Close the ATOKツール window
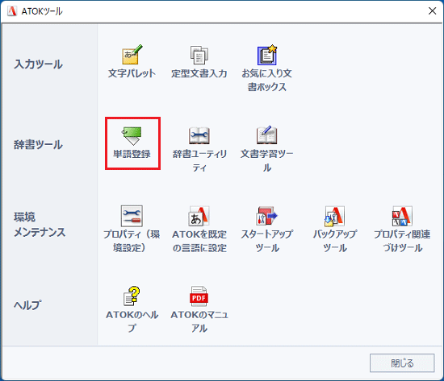 432,11
